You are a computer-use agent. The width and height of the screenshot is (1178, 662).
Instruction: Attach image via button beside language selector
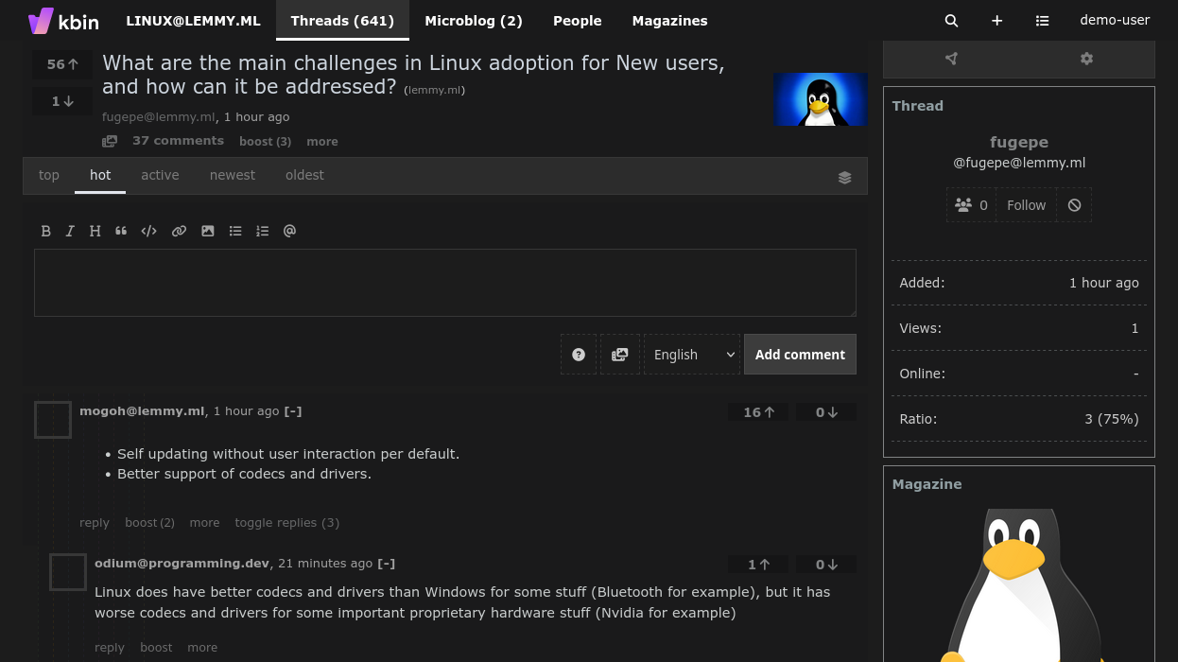tap(620, 355)
